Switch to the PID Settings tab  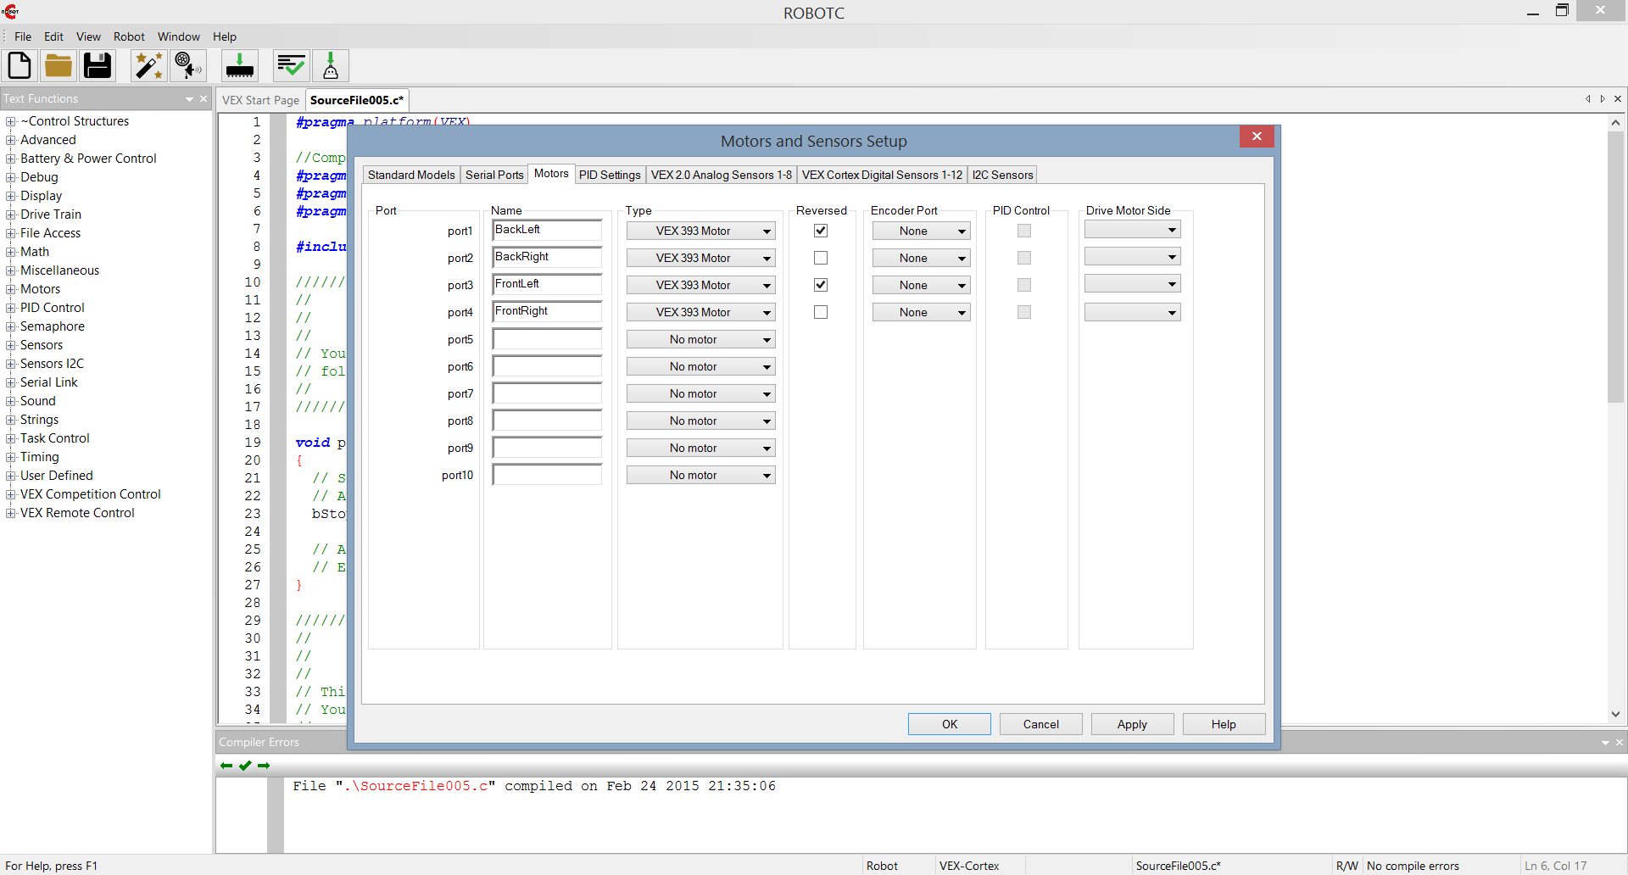click(x=610, y=175)
